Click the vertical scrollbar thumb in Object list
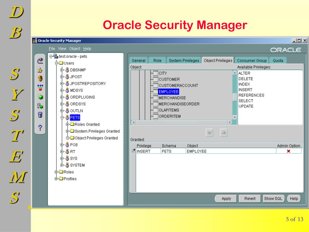The height and width of the screenshot is (232, 309). pyautogui.click(x=234, y=97)
